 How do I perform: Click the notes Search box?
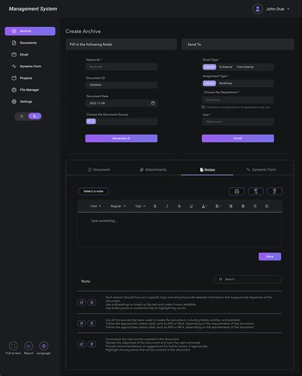[x=248, y=279]
